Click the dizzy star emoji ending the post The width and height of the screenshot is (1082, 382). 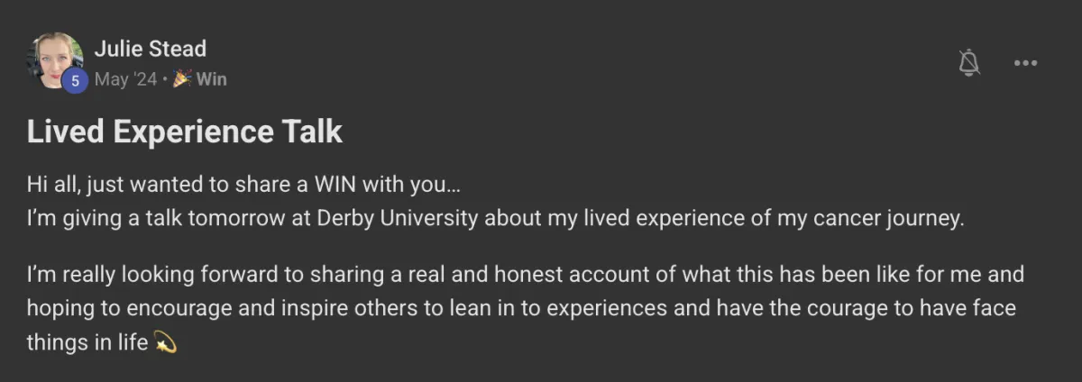coord(164,342)
